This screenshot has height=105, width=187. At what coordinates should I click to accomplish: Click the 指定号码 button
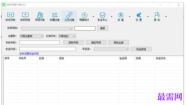96,42
